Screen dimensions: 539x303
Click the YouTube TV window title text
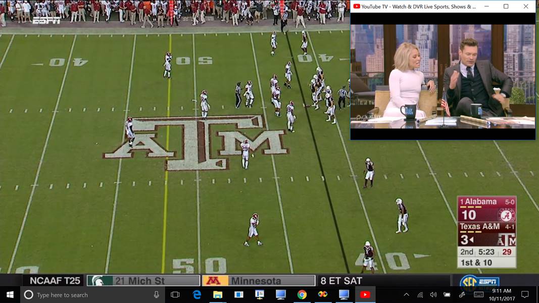tap(419, 6)
